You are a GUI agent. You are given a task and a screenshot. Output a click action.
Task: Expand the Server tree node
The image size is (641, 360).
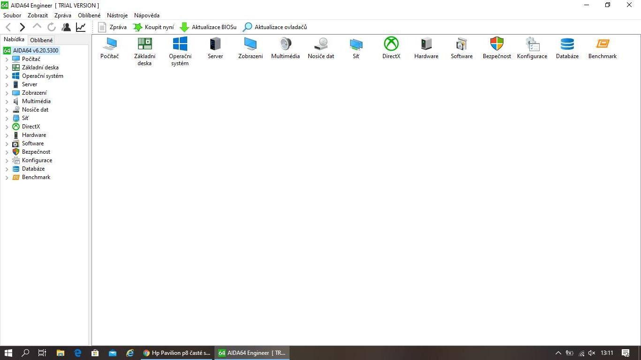[7, 85]
